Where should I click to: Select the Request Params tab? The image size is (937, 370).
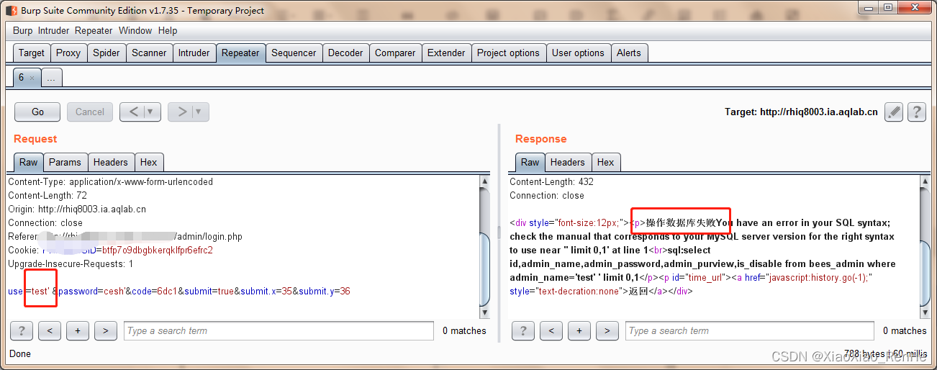pos(65,162)
